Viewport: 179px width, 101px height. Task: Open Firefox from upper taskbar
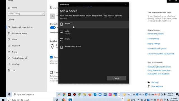click(x=90, y=95)
